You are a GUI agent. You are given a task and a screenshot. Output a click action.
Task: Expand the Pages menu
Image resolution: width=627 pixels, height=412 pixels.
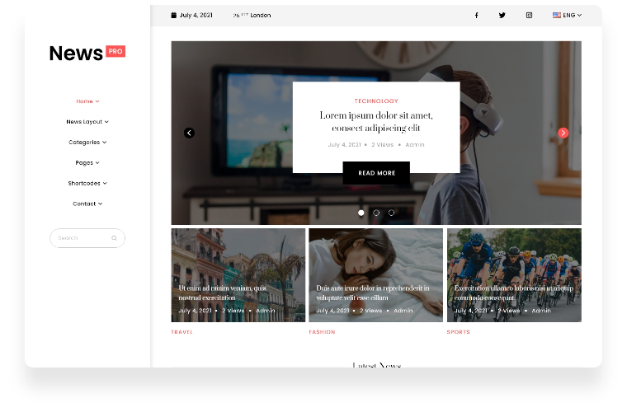[x=87, y=163]
